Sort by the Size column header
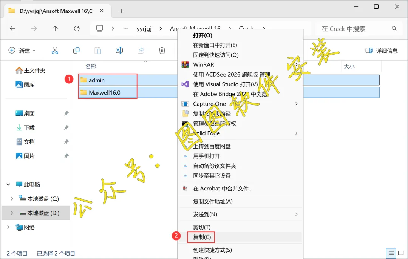 349,66
